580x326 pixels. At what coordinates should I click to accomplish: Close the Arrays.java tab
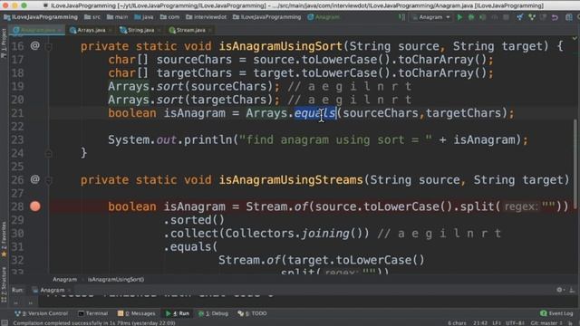coord(111,30)
